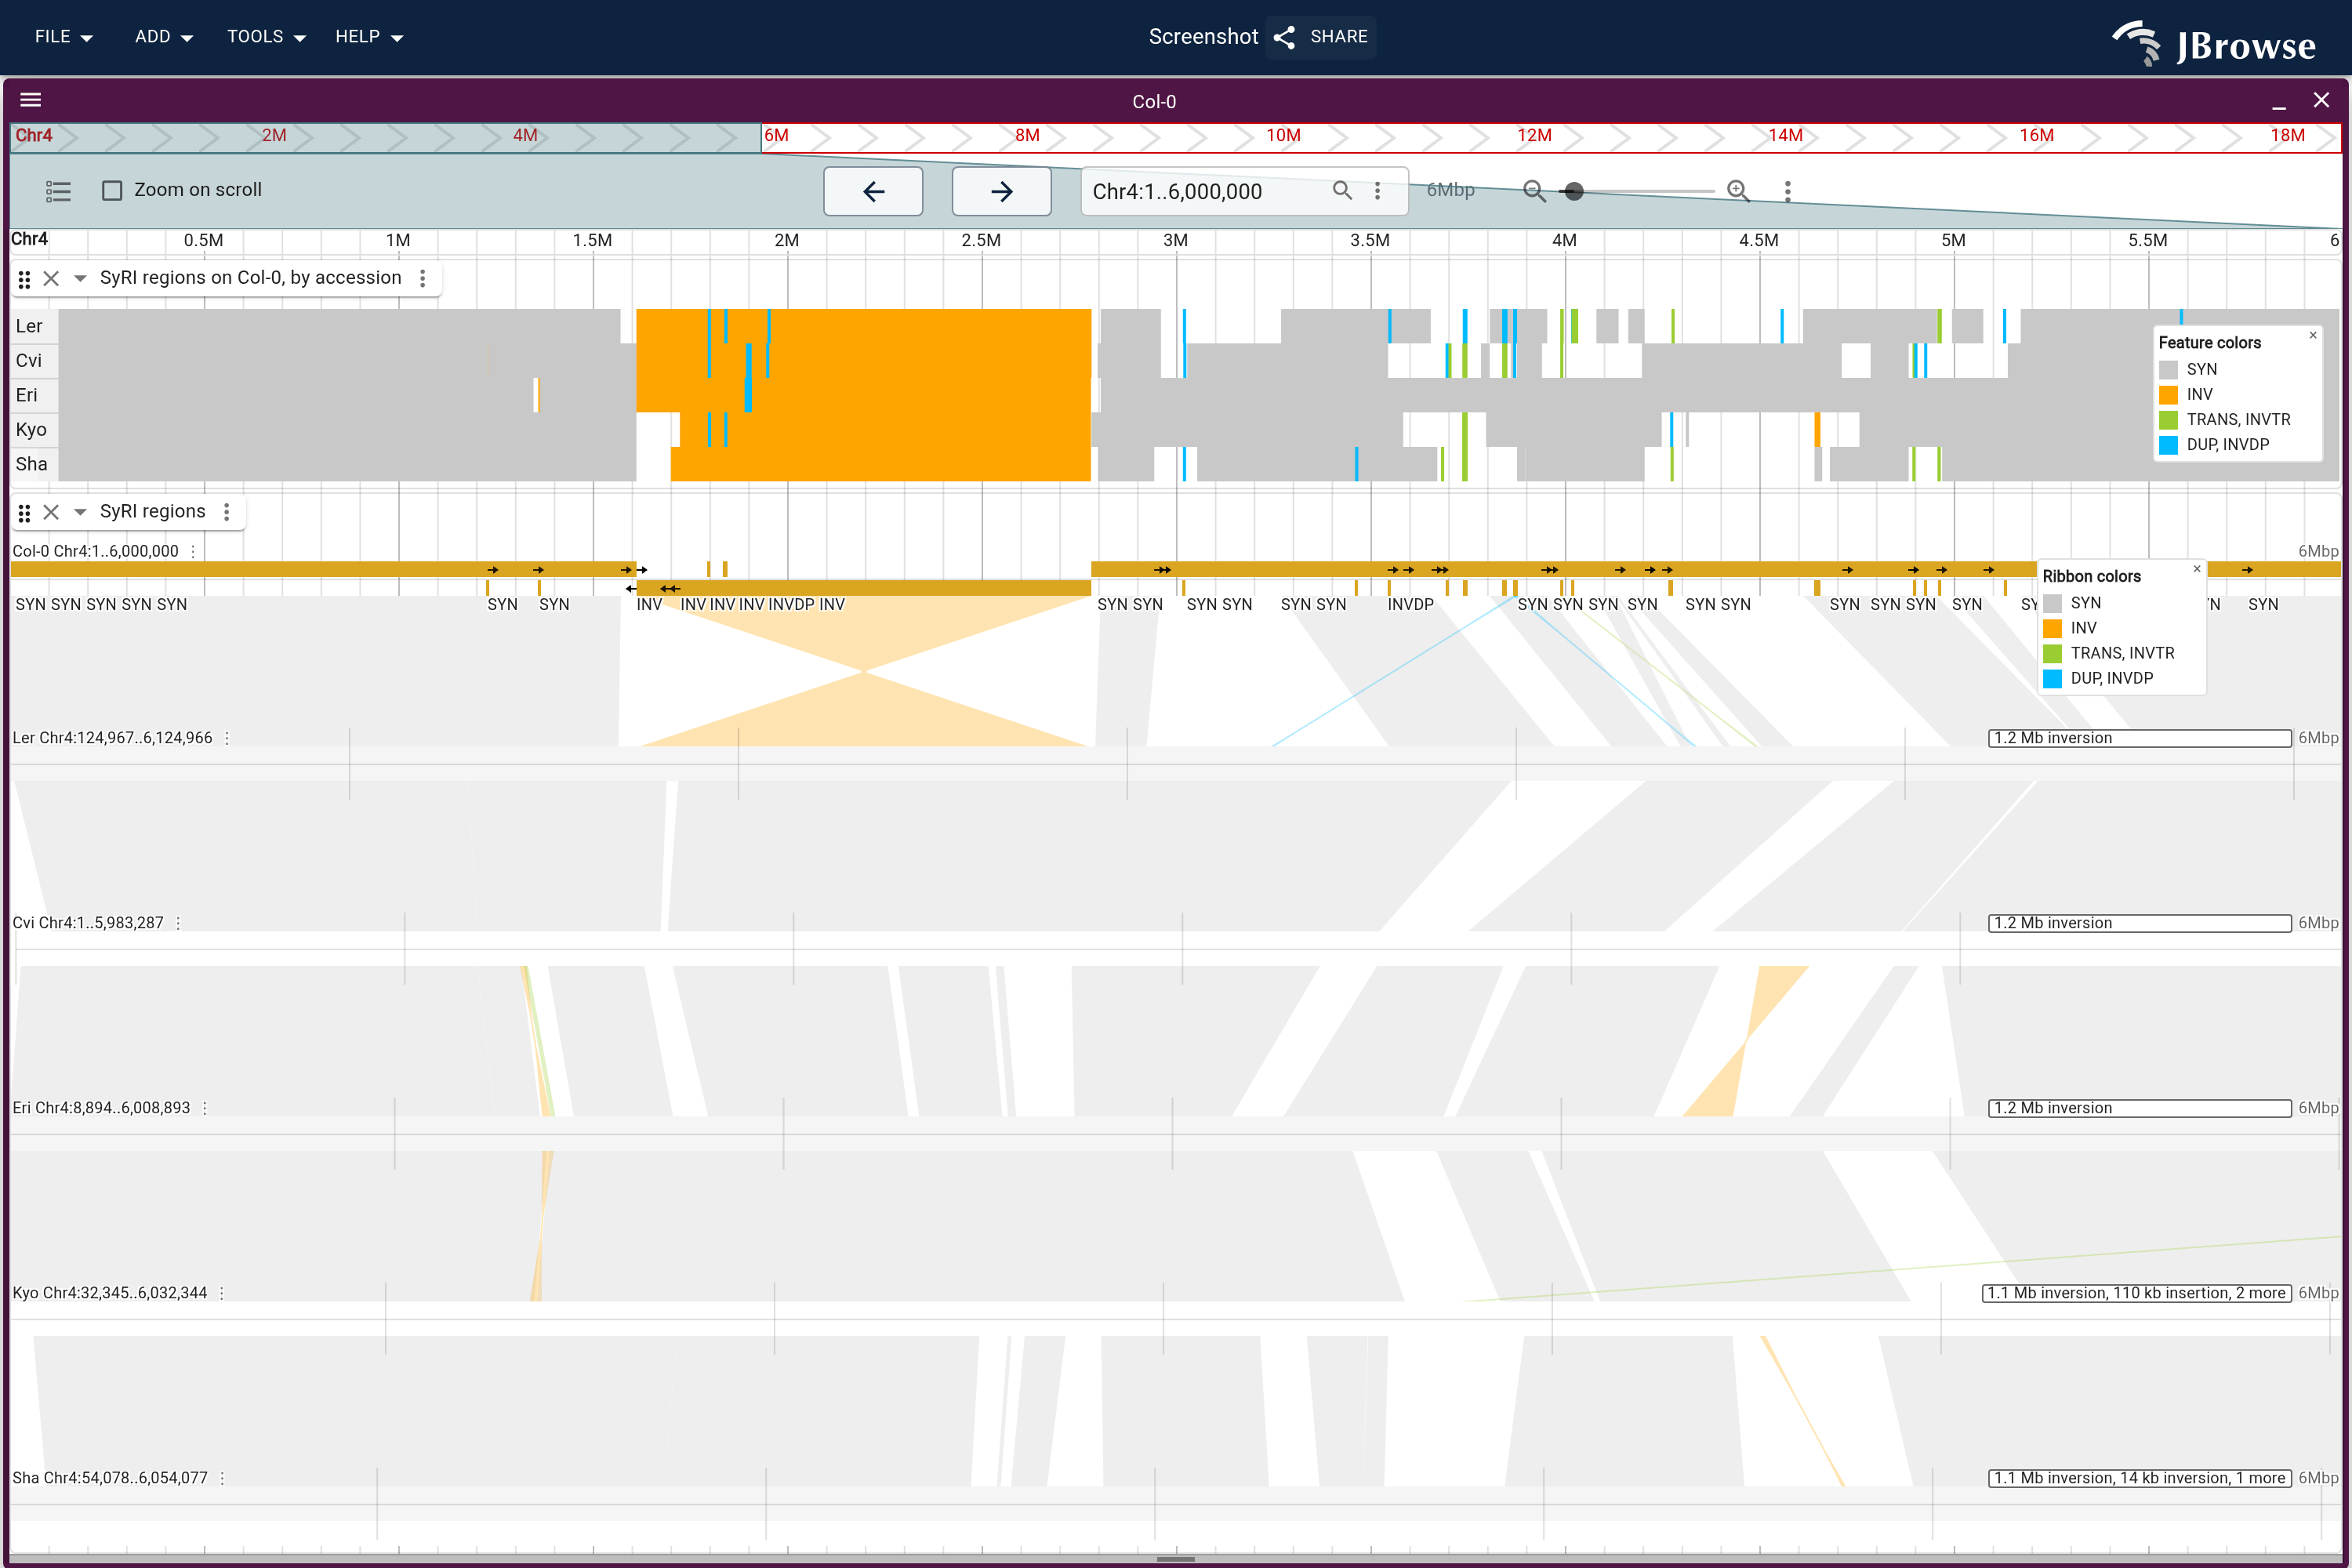Screen dimensions: 2352x1568
Task: Open view options dots after zoom-in
Action: tap(1788, 191)
